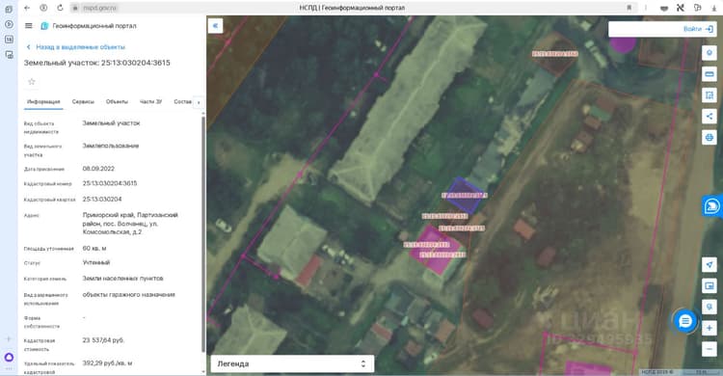723x376 pixels.
Task: Click the login arrow icon next to Войти
Action: [710, 29]
